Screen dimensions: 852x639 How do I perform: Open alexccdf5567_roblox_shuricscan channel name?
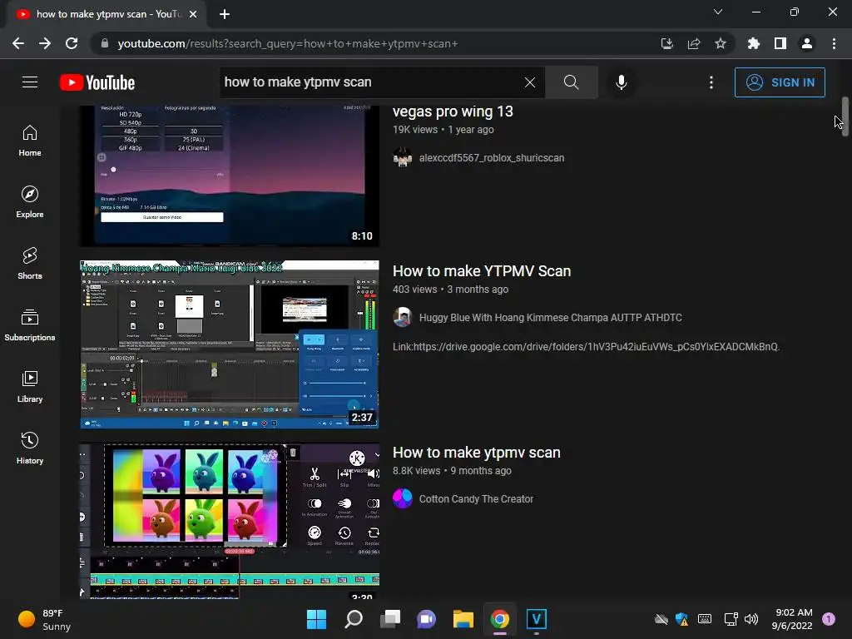click(492, 158)
